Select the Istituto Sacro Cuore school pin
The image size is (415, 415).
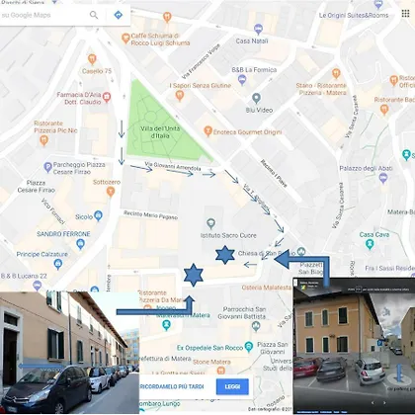pos(210,224)
